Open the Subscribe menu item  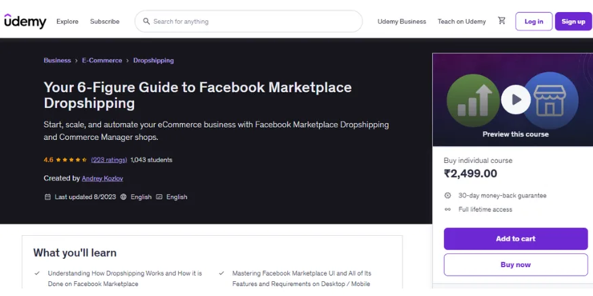click(105, 22)
